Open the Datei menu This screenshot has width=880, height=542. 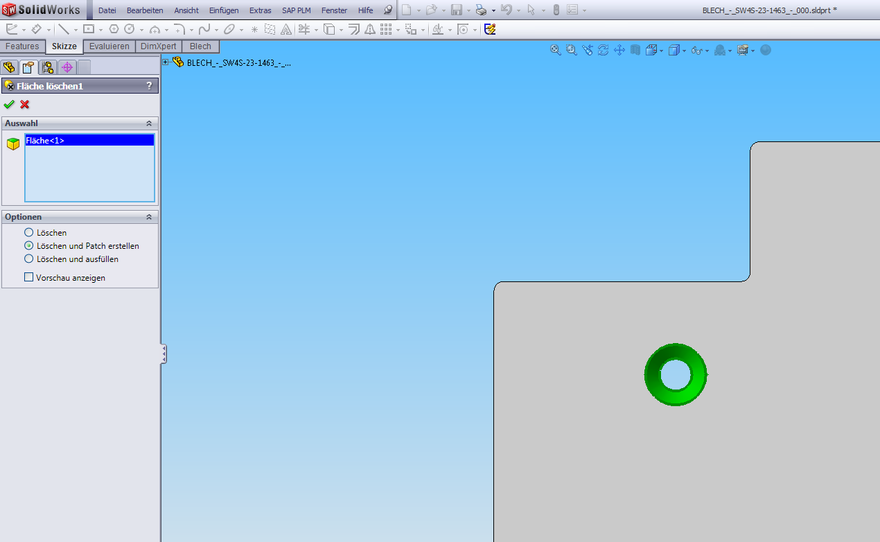(x=107, y=10)
